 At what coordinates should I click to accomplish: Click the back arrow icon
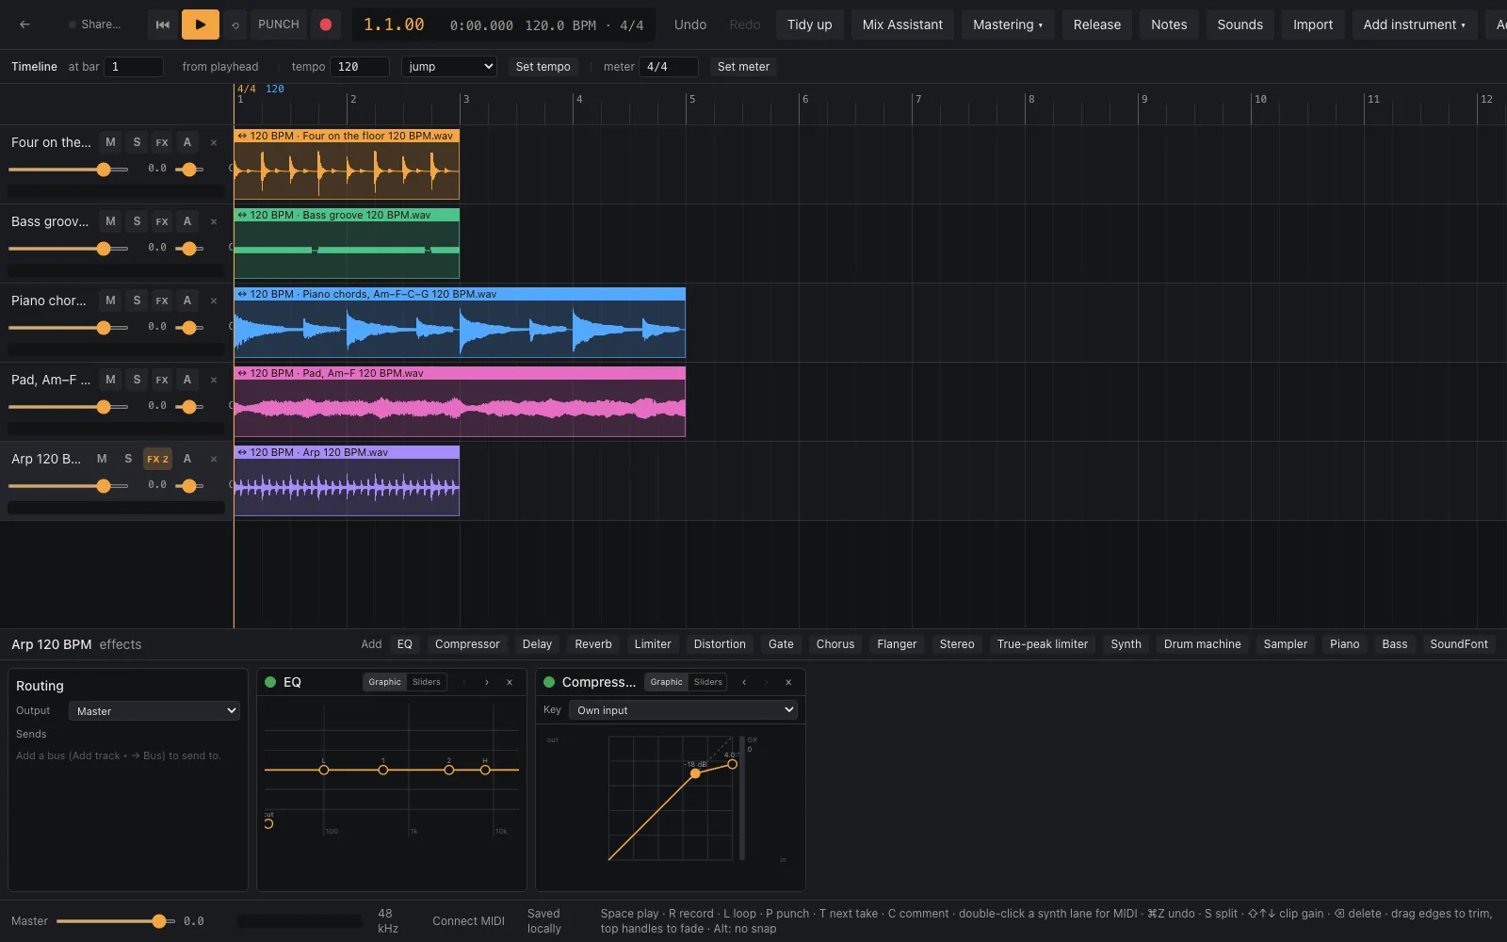[x=24, y=24]
